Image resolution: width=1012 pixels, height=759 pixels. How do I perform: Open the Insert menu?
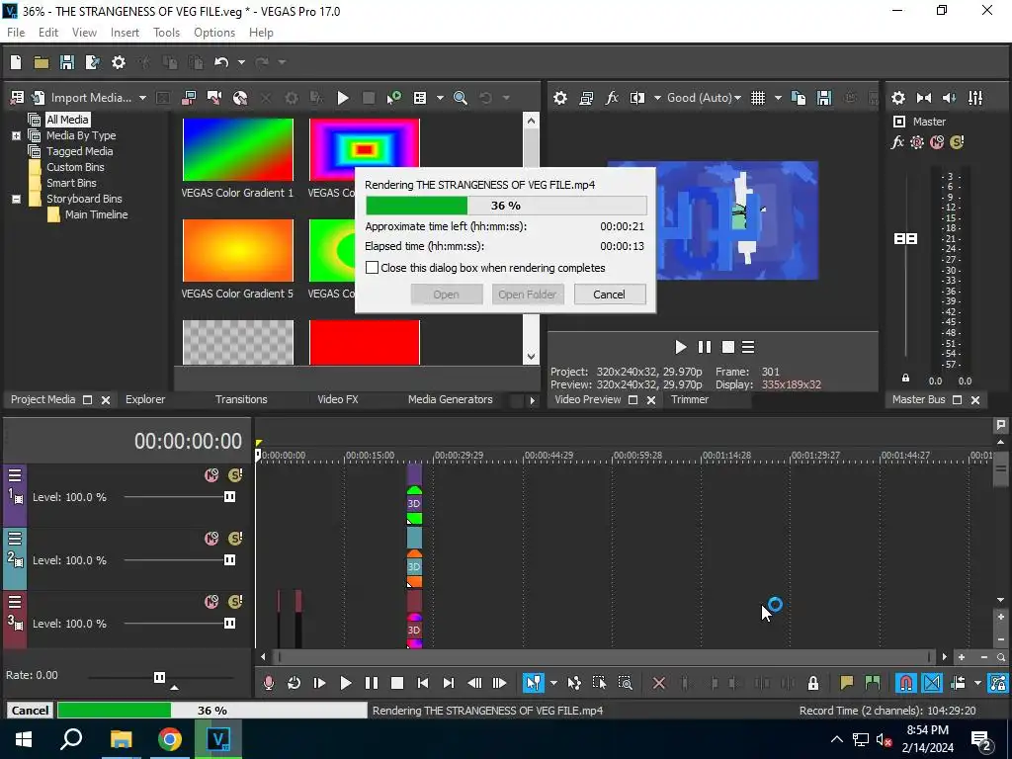[125, 33]
